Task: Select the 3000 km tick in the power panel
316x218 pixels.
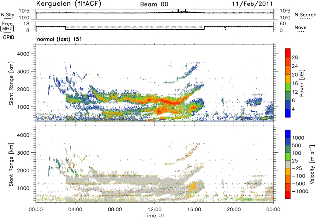Action: pos(23,72)
